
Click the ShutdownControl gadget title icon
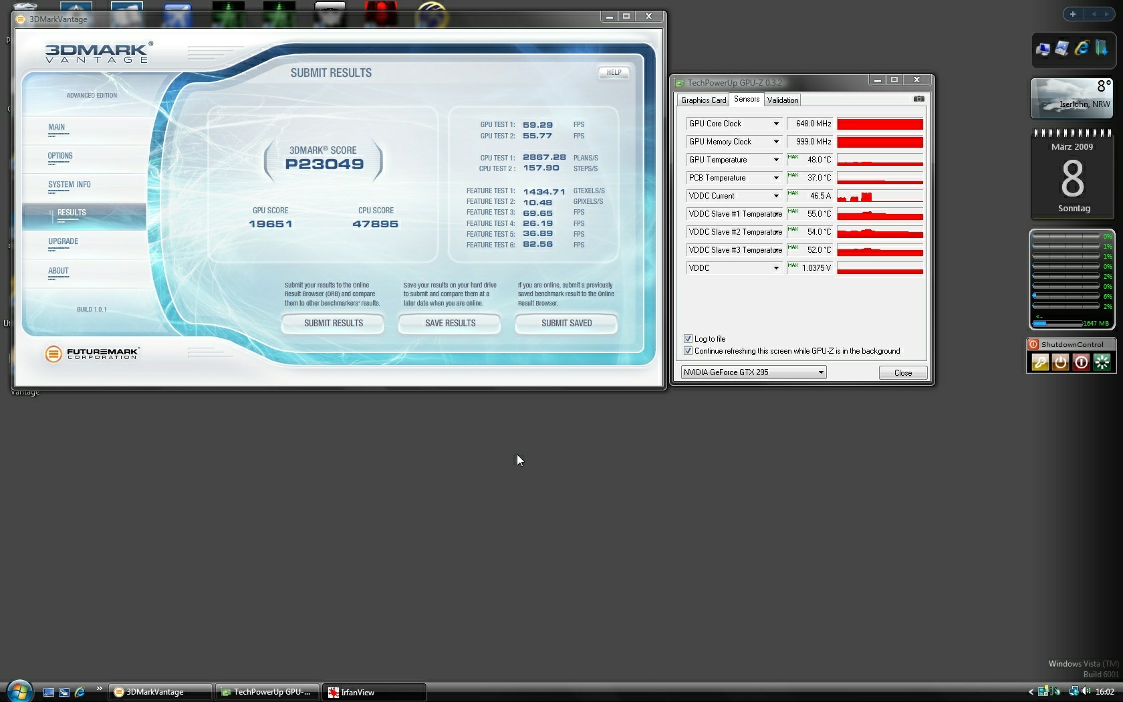(1033, 344)
